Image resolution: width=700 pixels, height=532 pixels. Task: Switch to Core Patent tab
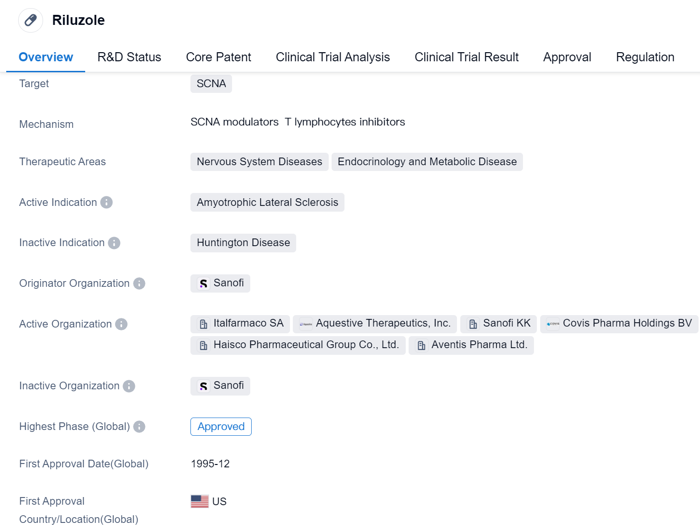point(218,57)
